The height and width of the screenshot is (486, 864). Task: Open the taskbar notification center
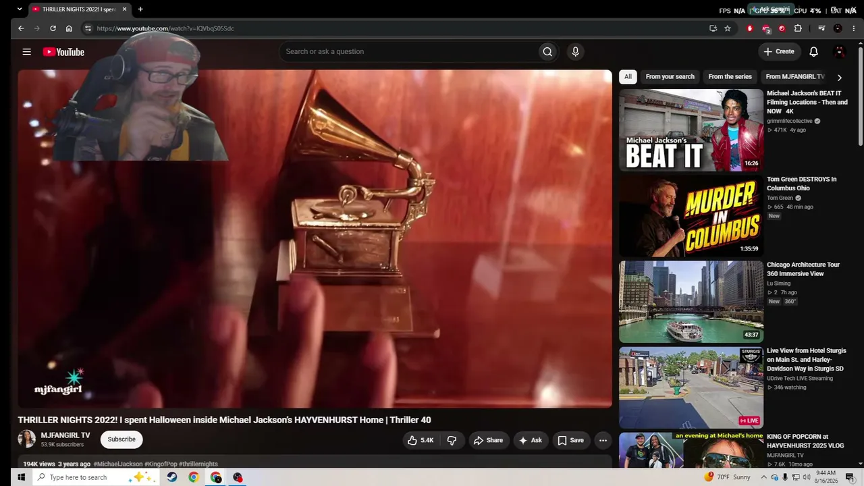850,477
